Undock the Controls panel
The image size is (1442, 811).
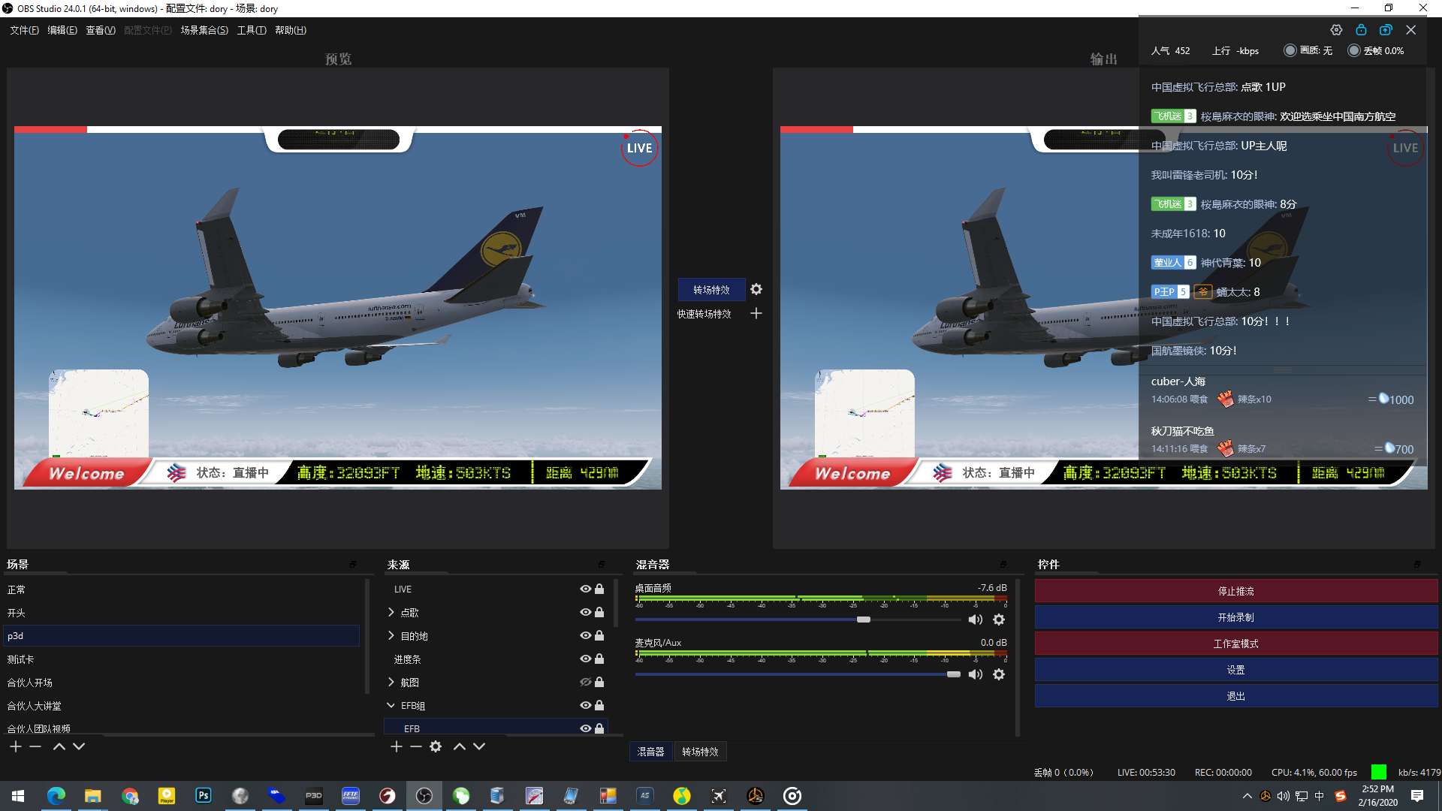point(1417,564)
